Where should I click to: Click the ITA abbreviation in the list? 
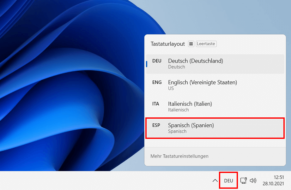(x=156, y=104)
